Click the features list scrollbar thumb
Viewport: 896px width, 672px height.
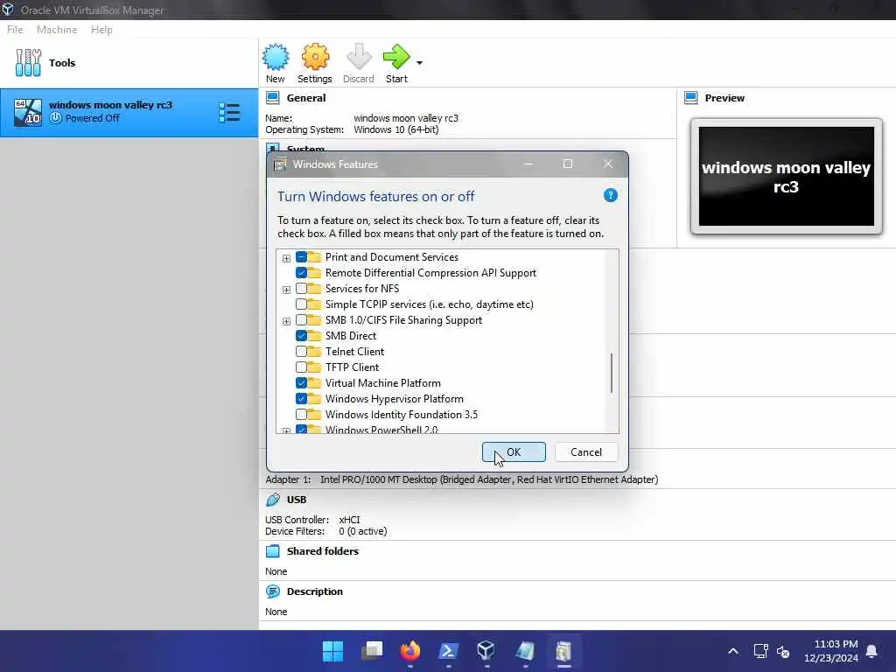pyautogui.click(x=612, y=373)
